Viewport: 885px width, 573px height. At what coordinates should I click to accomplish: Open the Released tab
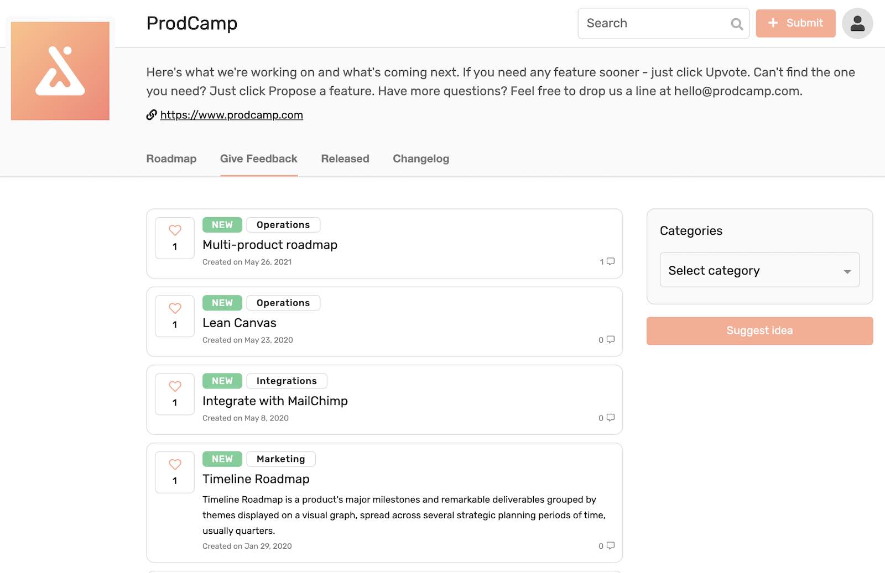tap(345, 159)
